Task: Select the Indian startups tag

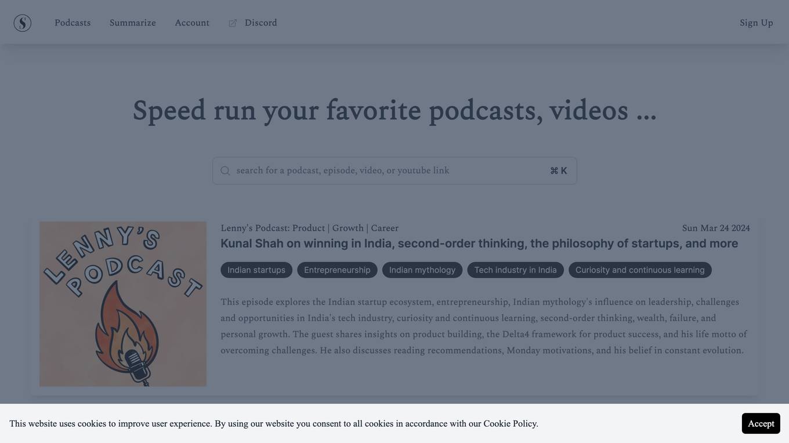Action: pyautogui.click(x=256, y=270)
